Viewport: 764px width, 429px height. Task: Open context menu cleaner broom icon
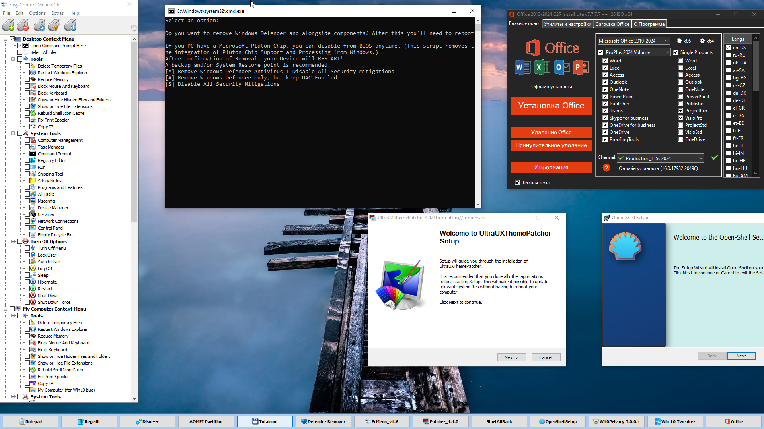point(54,26)
